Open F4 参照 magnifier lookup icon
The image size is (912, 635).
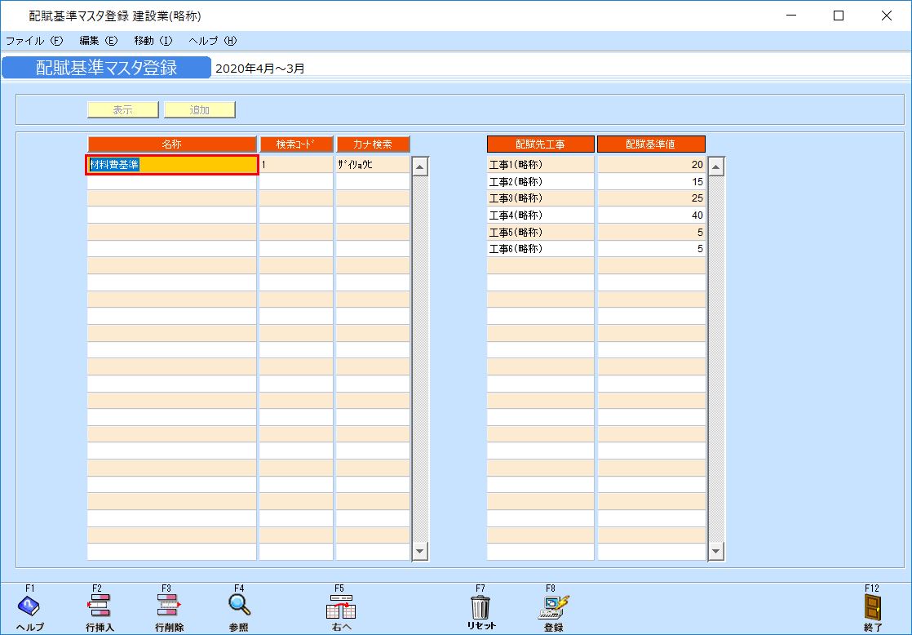[x=239, y=606]
